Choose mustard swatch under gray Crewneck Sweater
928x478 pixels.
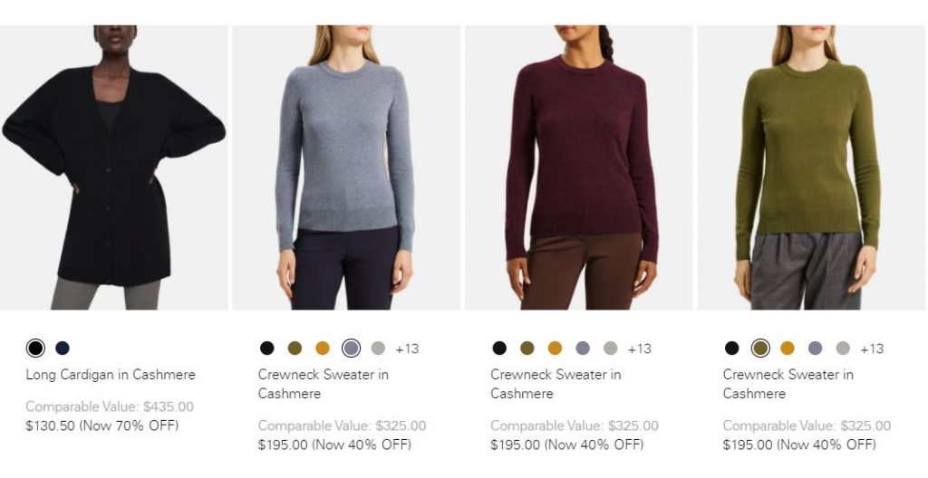pyautogui.click(x=323, y=348)
